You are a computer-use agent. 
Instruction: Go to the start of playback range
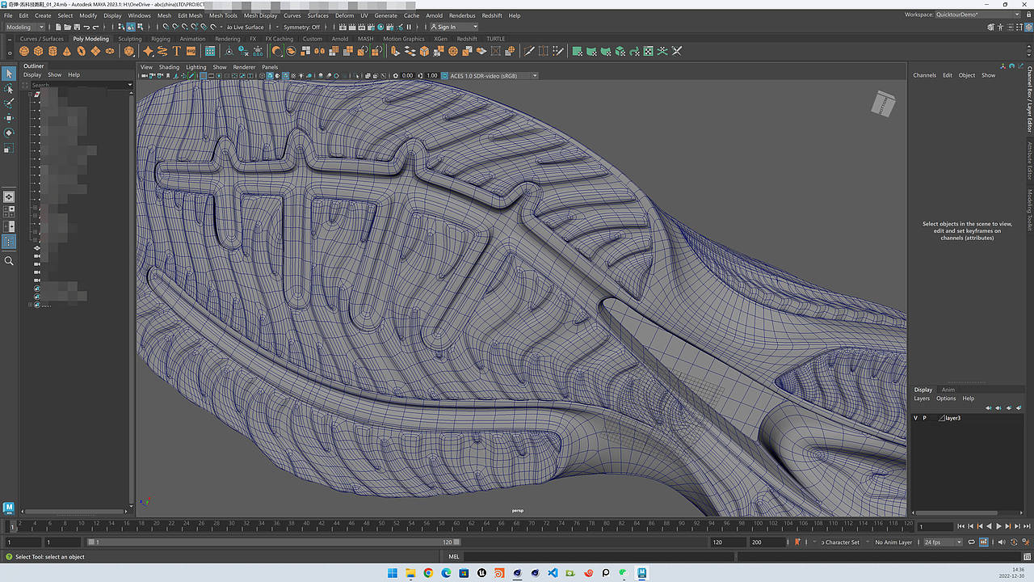tap(960, 526)
